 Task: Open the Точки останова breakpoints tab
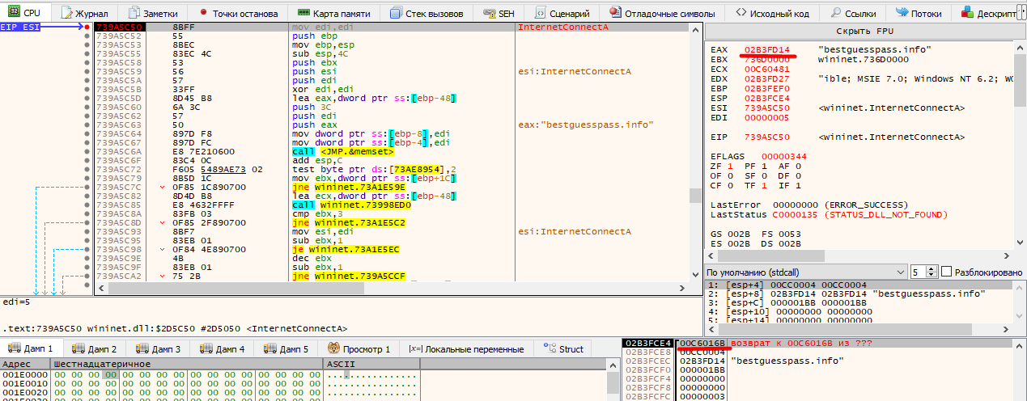(240, 13)
